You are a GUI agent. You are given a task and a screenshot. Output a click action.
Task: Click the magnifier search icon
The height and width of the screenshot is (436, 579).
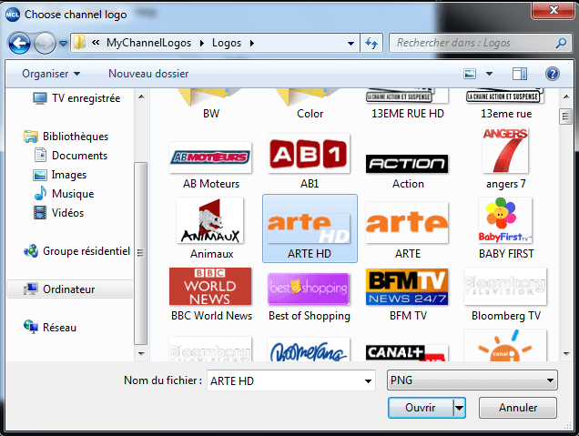(561, 43)
